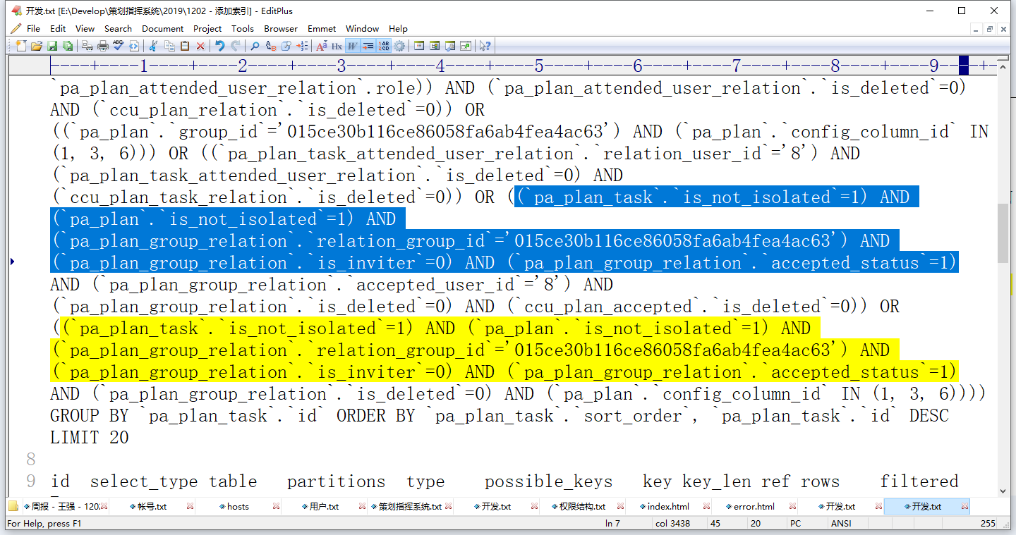This screenshot has width=1016, height=535.
Task: Open the Document menu
Action: point(163,29)
